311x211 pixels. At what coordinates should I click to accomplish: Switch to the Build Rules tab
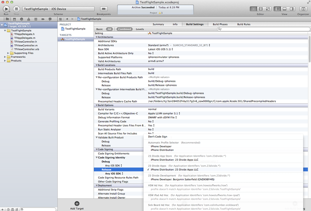pos(244,24)
